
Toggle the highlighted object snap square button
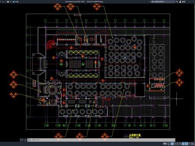pyautogui.click(x=186, y=144)
